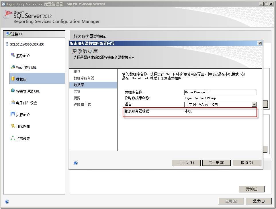Click the Web 服务 URL icon
The height and width of the screenshot is (209, 276).
[x=13, y=67]
